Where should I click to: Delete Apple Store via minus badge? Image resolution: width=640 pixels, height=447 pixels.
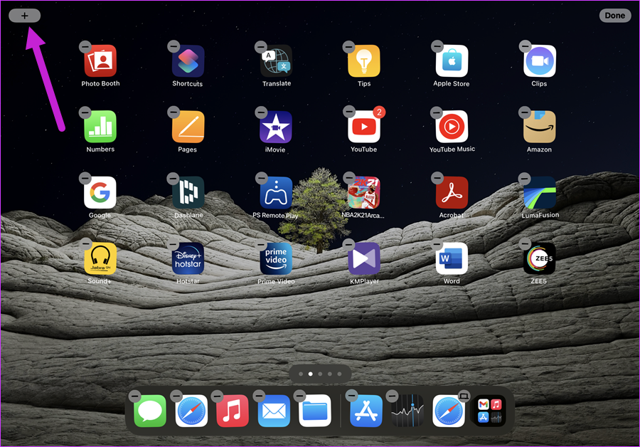[x=437, y=46]
